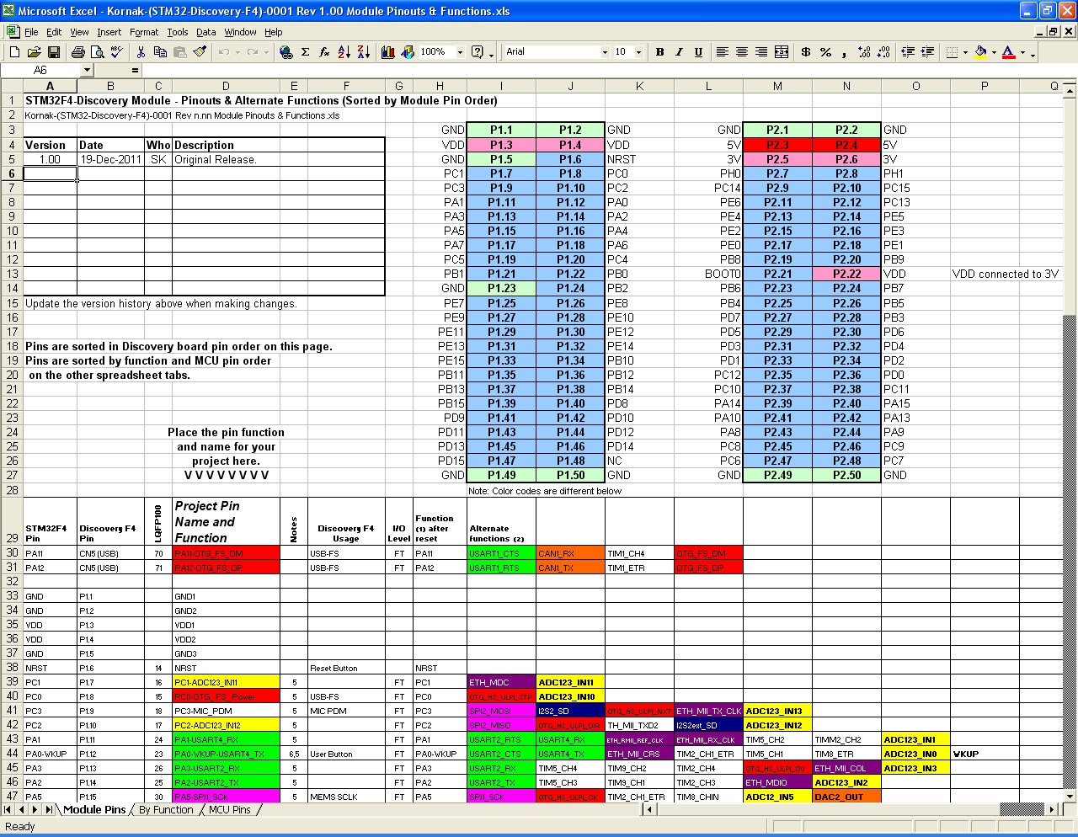Expand the Borders style arrow
This screenshot has width=1078, height=837.
(x=965, y=52)
